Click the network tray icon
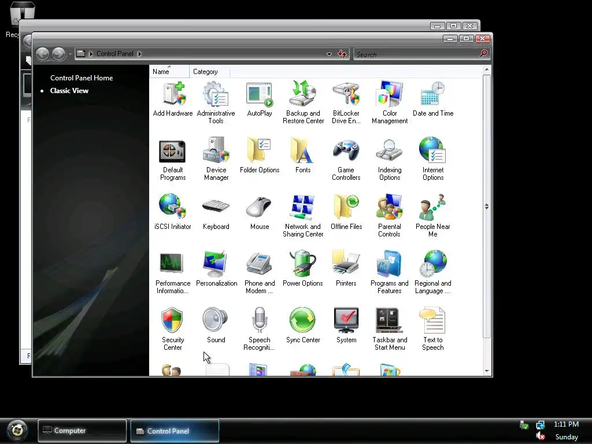 point(541,425)
